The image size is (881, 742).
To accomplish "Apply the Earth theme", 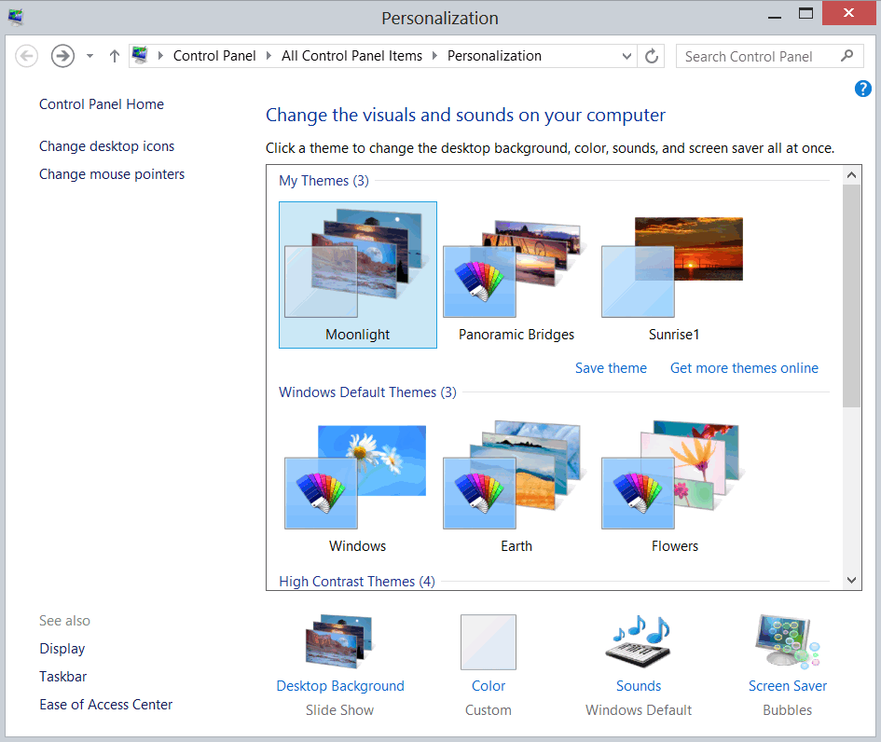I will pyautogui.click(x=516, y=486).
